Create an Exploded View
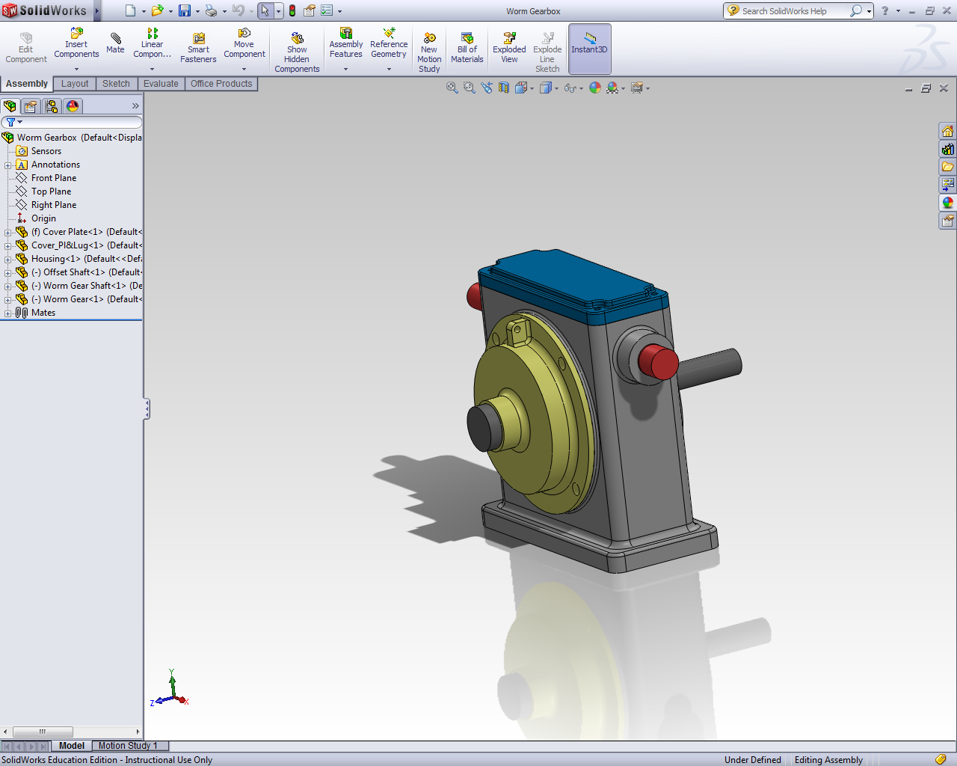This screenshot has height=766, width=957. click(509, 49)
